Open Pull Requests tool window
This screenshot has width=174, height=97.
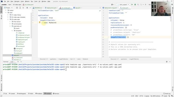point(21,93)
